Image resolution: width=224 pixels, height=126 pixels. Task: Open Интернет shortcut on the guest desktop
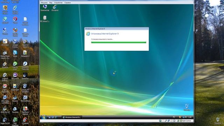point(55,8)
